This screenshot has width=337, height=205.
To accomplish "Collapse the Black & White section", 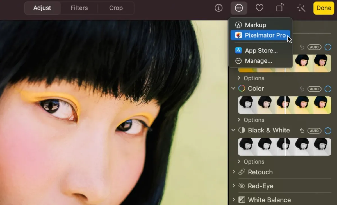I will click(x=233, y=130).
